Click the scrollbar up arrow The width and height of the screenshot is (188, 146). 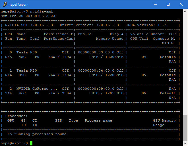tap(185, 11)
